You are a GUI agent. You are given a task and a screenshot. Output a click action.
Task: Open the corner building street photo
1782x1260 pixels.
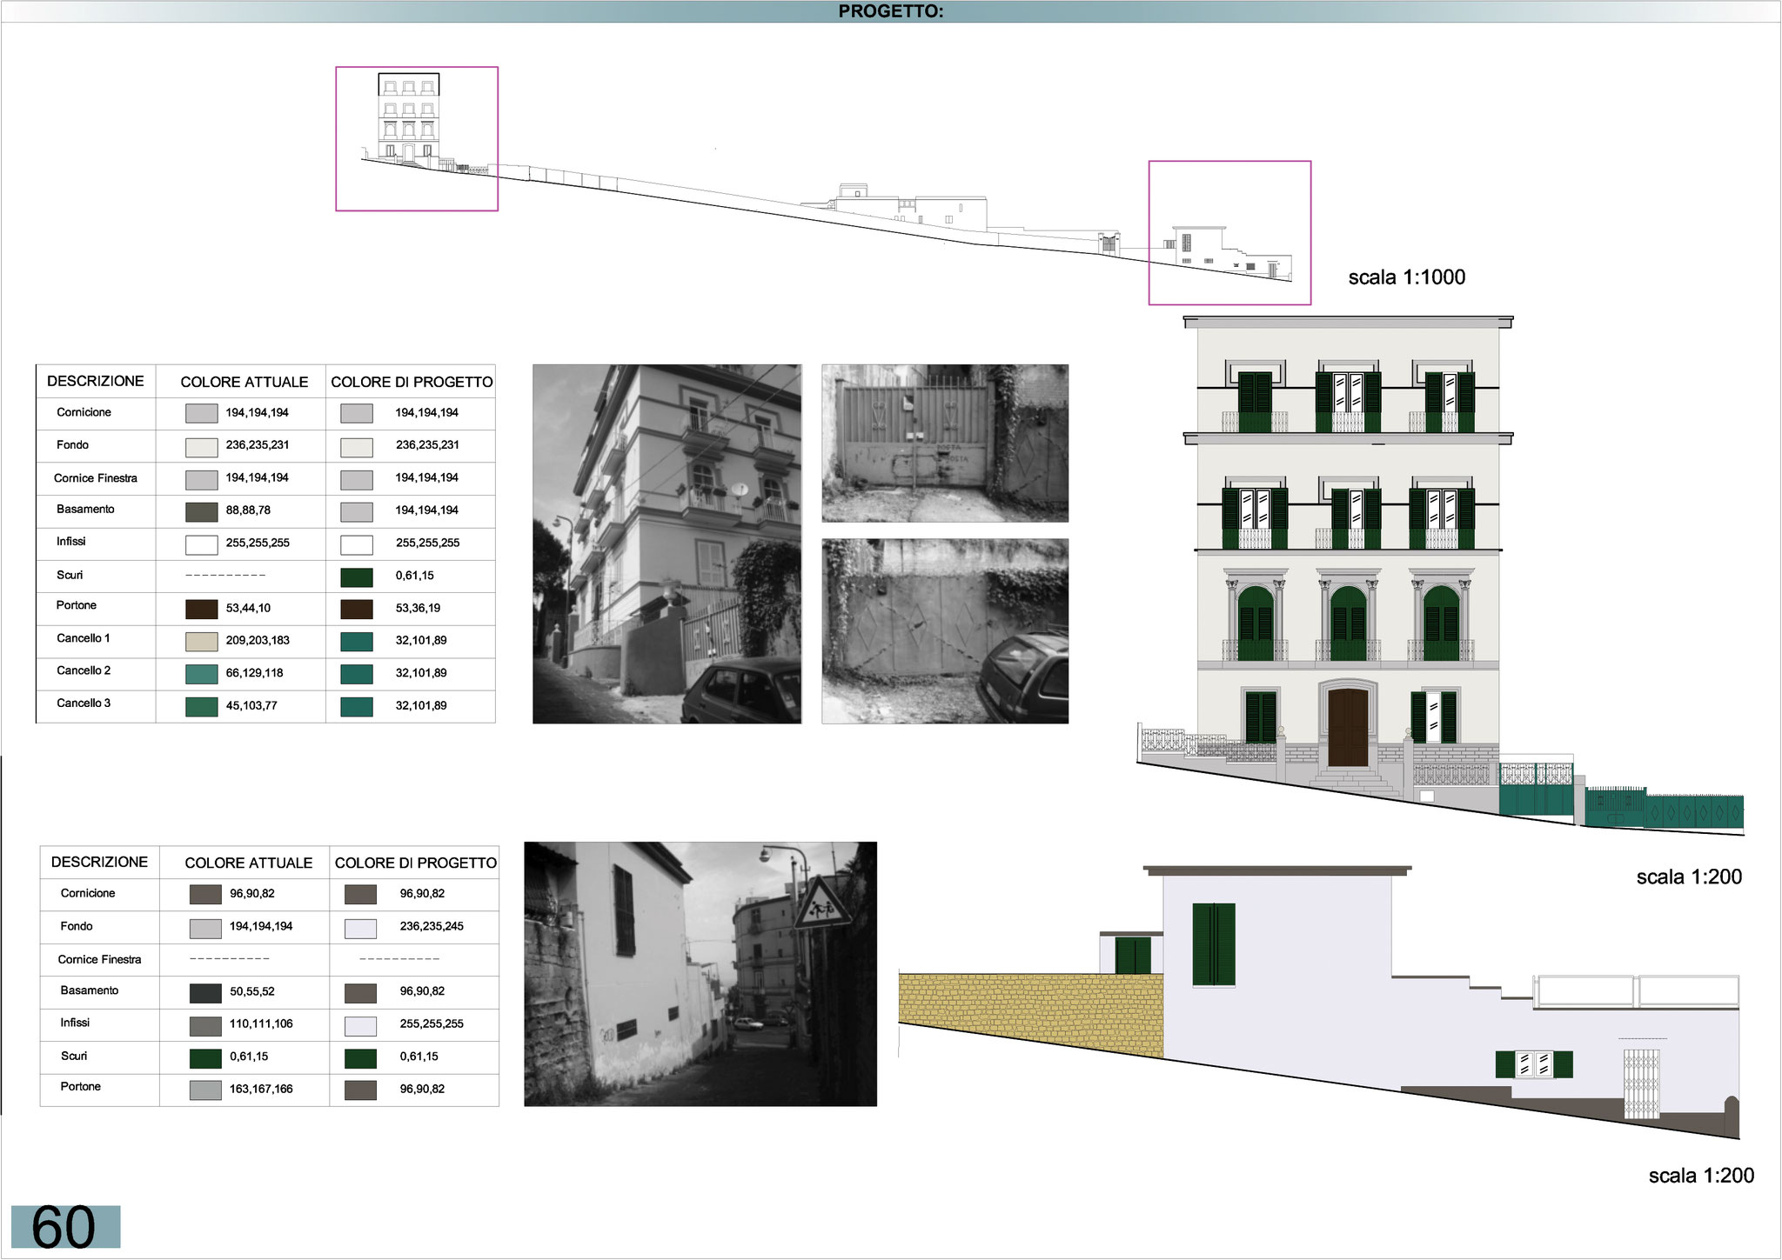(x=667, y=543)
